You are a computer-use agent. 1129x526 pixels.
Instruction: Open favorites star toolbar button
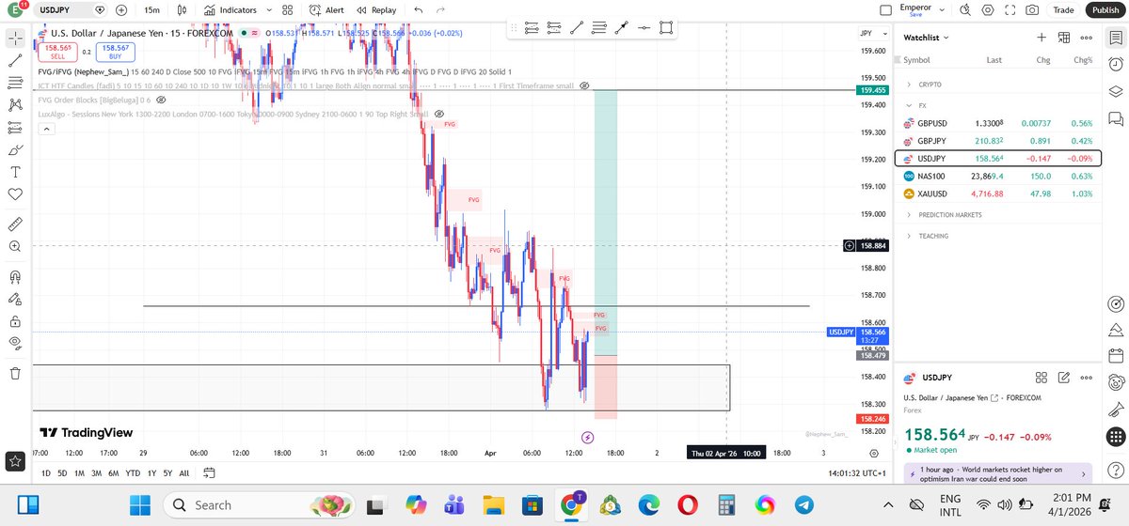tap(15, 461)
